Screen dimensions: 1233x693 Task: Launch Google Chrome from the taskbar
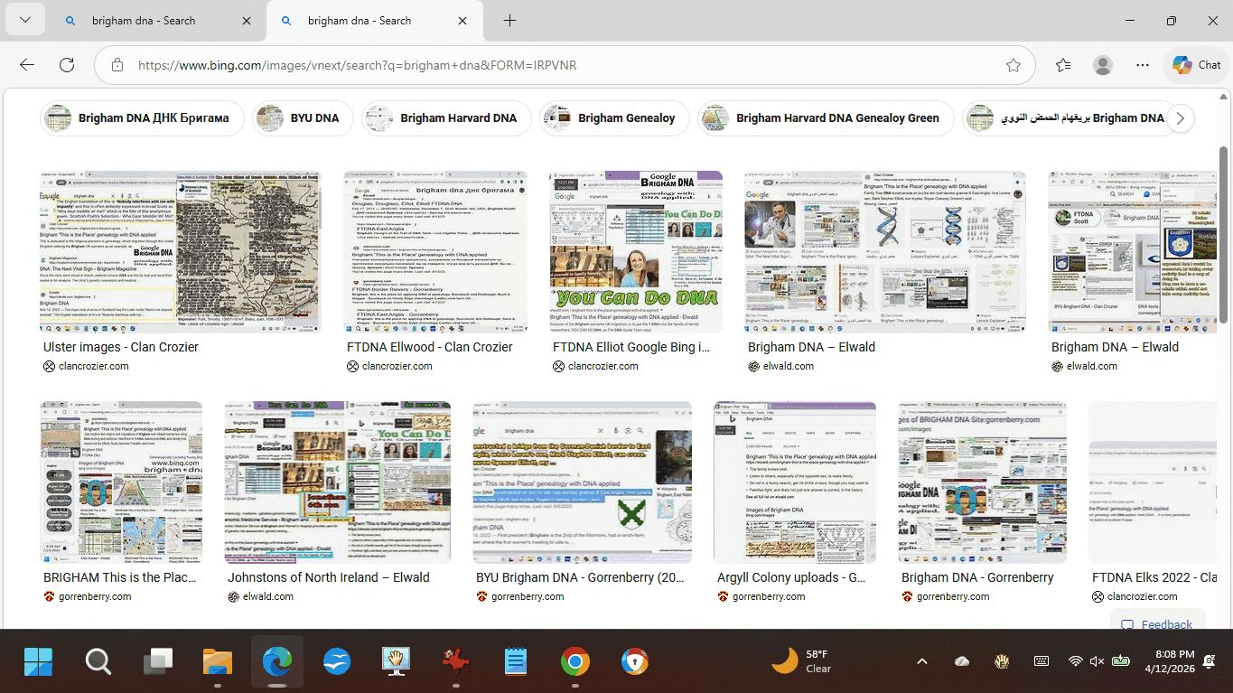pyautogui.click(x=574, y=661)
